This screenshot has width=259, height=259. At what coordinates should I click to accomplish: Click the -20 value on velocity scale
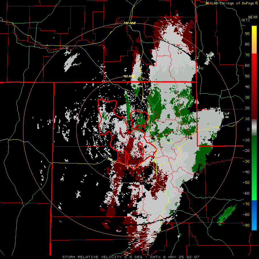pyautogui.click(x=246, y=151)
